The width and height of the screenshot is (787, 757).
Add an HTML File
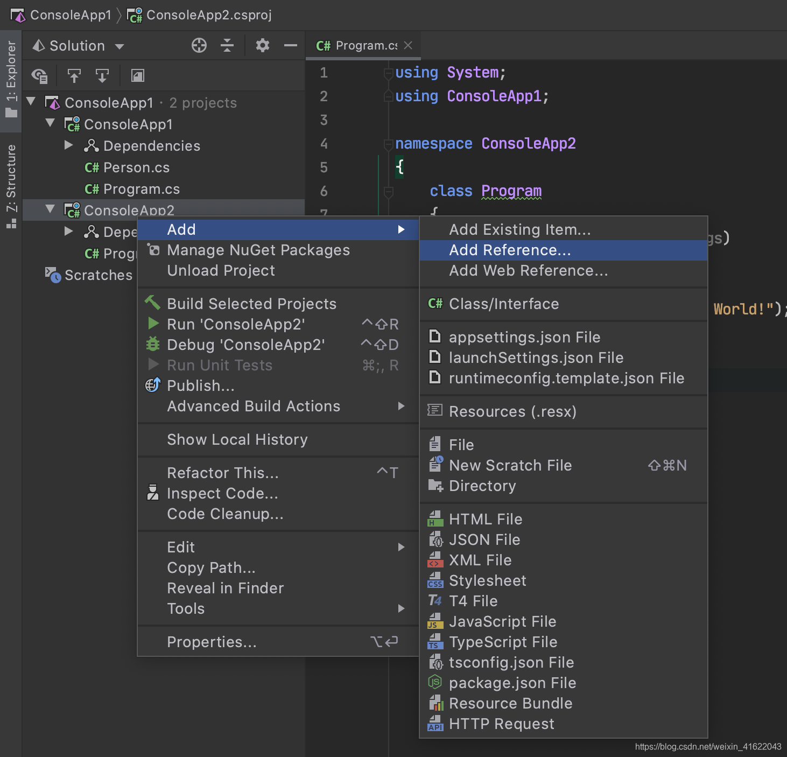click(x=563, y=519)
